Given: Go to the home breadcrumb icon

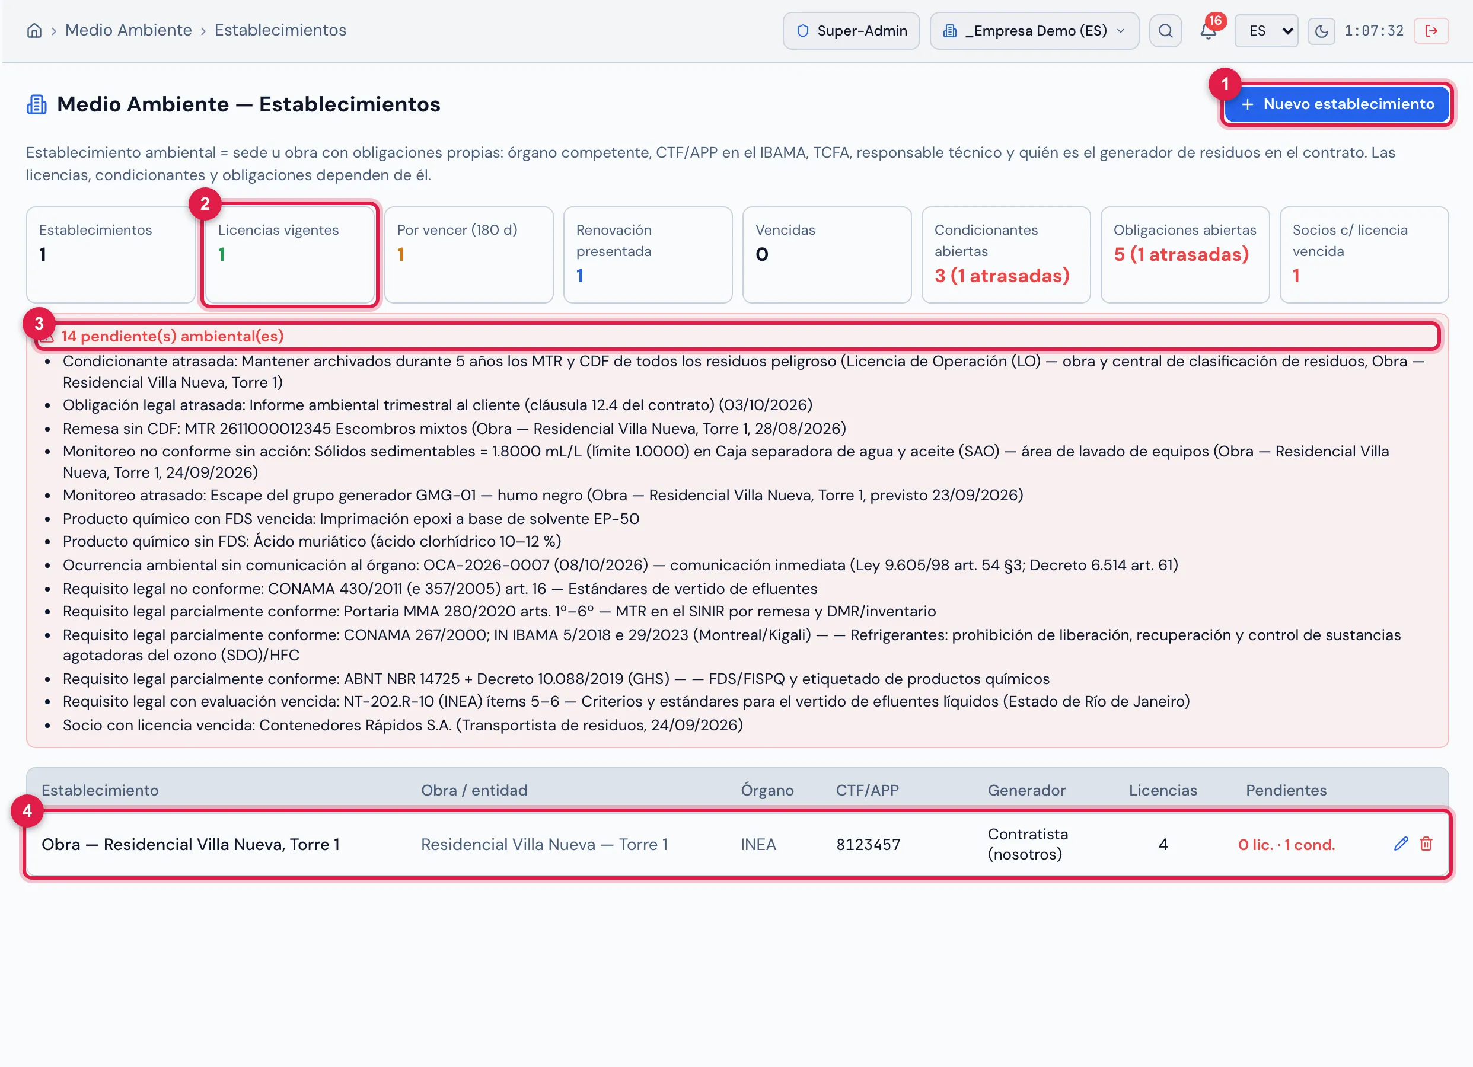Looking at the screenshot, I should point(34,30).
